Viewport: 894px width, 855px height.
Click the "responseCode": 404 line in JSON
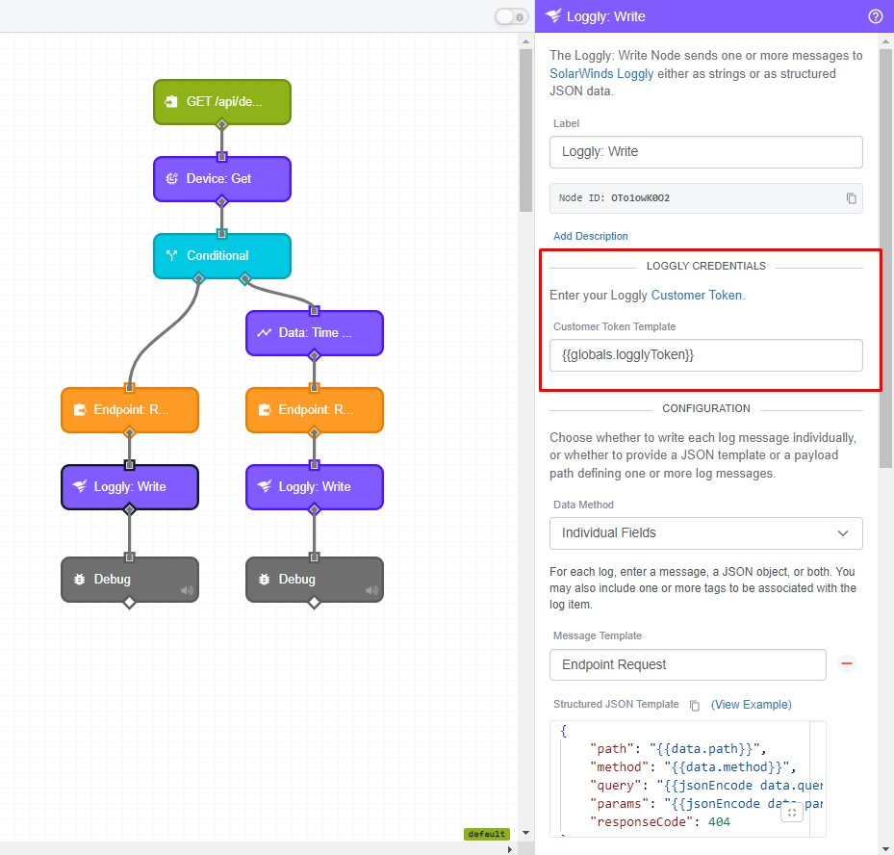pos(660,822)
